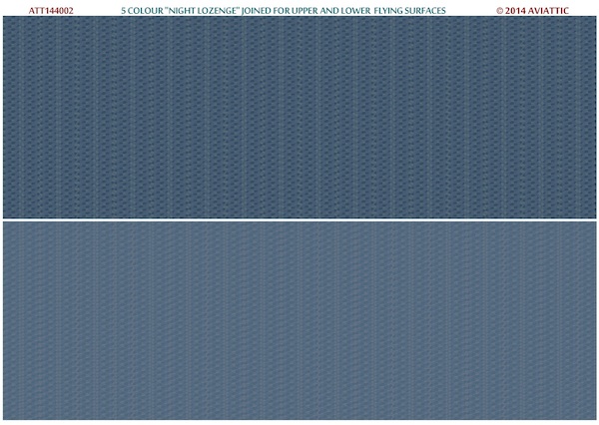Screen dimensions: 599x425
Task: Click the '5 COLOUR NIGHT LOZENGE' title text
Action: coord(284,11)
